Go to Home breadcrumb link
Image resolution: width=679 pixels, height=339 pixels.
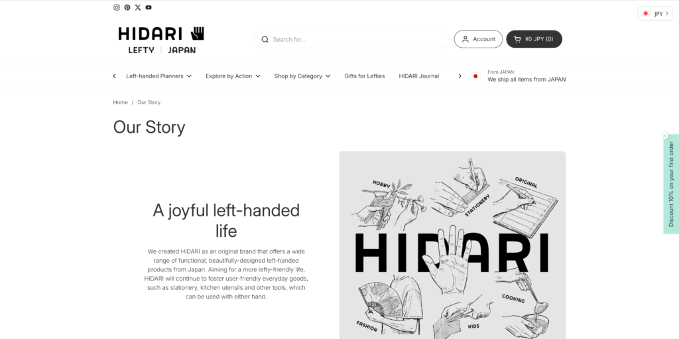point(121,102)
